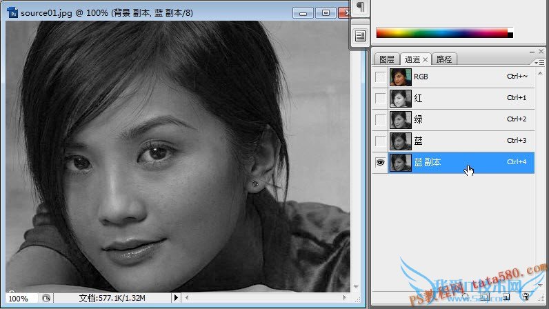Show the RGB composite channel visibility

click(380, 77)
